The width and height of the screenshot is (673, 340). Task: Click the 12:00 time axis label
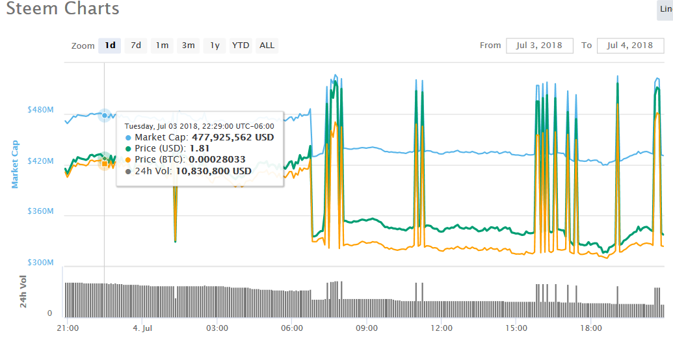(x=442, y=328)
